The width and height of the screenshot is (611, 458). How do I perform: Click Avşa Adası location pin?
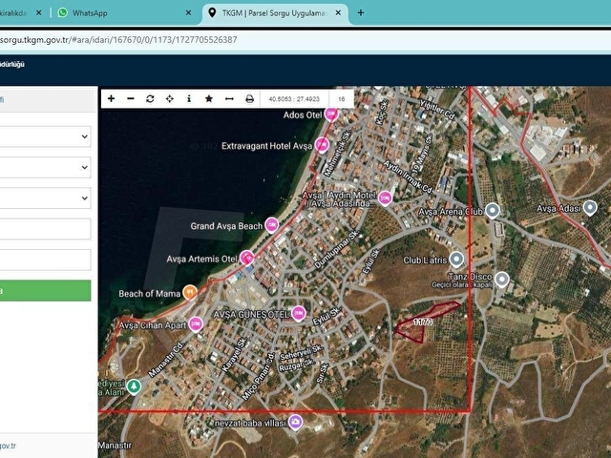(590, 208)
